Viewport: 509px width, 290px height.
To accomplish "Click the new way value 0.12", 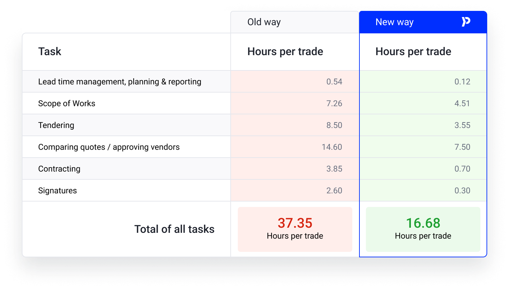I will tap(462, 82).
